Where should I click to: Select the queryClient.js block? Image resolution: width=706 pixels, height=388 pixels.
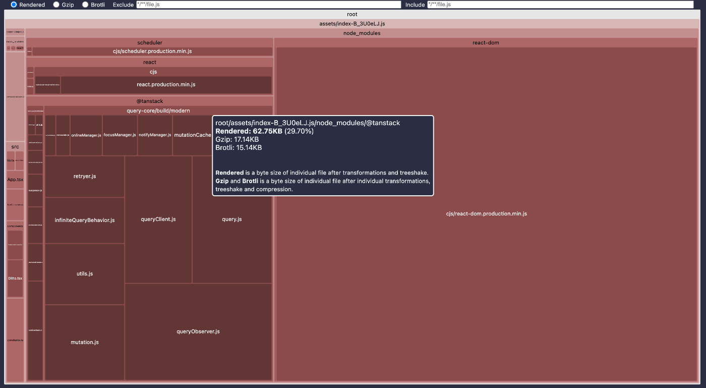coord(158,219)
